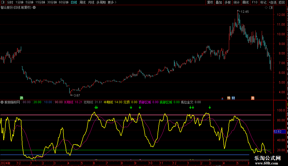288x166 pixels.
Task: Click the 2024年 date axis label
Action: point(5,163)
